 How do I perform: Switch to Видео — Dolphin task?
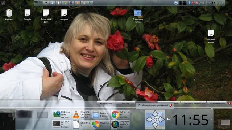101,114
